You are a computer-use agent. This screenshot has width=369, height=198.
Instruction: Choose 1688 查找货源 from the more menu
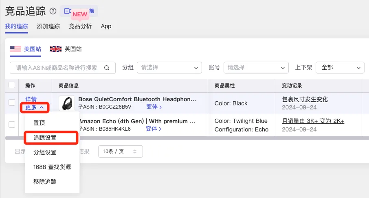[52, 167]
